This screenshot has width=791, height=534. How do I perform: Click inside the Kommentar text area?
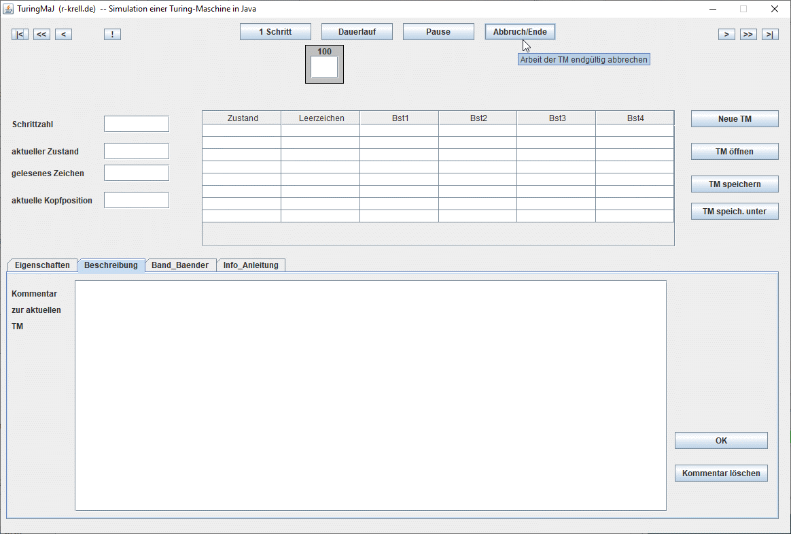pos(370,395)
